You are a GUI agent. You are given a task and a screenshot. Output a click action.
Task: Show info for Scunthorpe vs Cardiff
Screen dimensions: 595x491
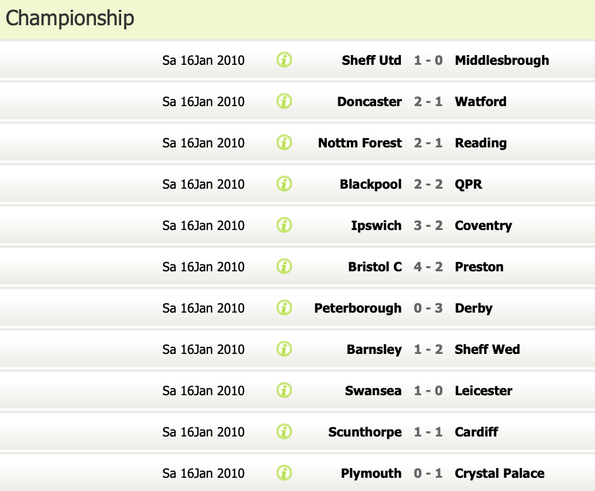click(x=284, y=431)
